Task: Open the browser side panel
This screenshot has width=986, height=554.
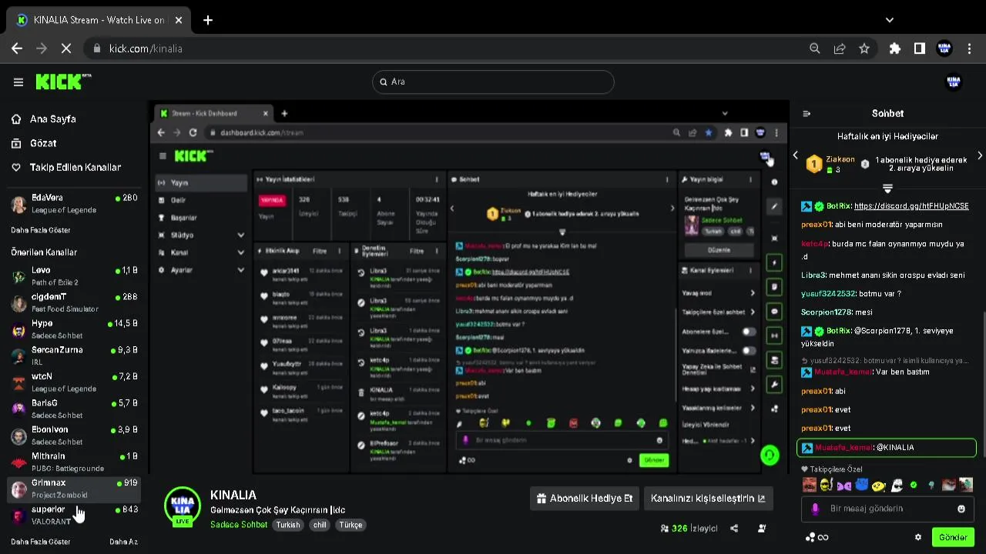Action: click(920, 48)
